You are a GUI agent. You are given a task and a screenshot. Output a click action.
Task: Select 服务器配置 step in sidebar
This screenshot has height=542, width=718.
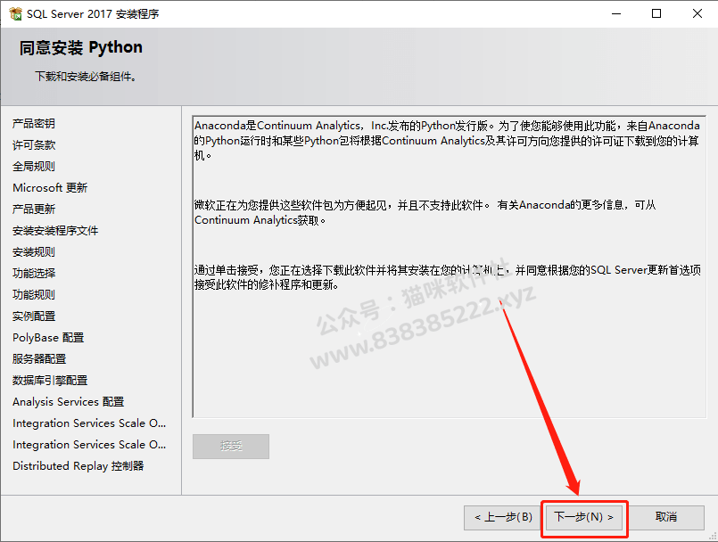tap(39, 359)
